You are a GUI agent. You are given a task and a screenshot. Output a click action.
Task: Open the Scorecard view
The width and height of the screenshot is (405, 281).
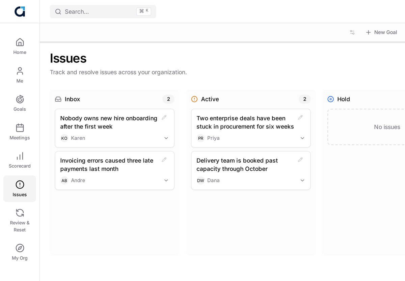20,160
